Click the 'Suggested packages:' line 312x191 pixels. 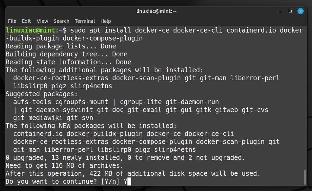42,94
